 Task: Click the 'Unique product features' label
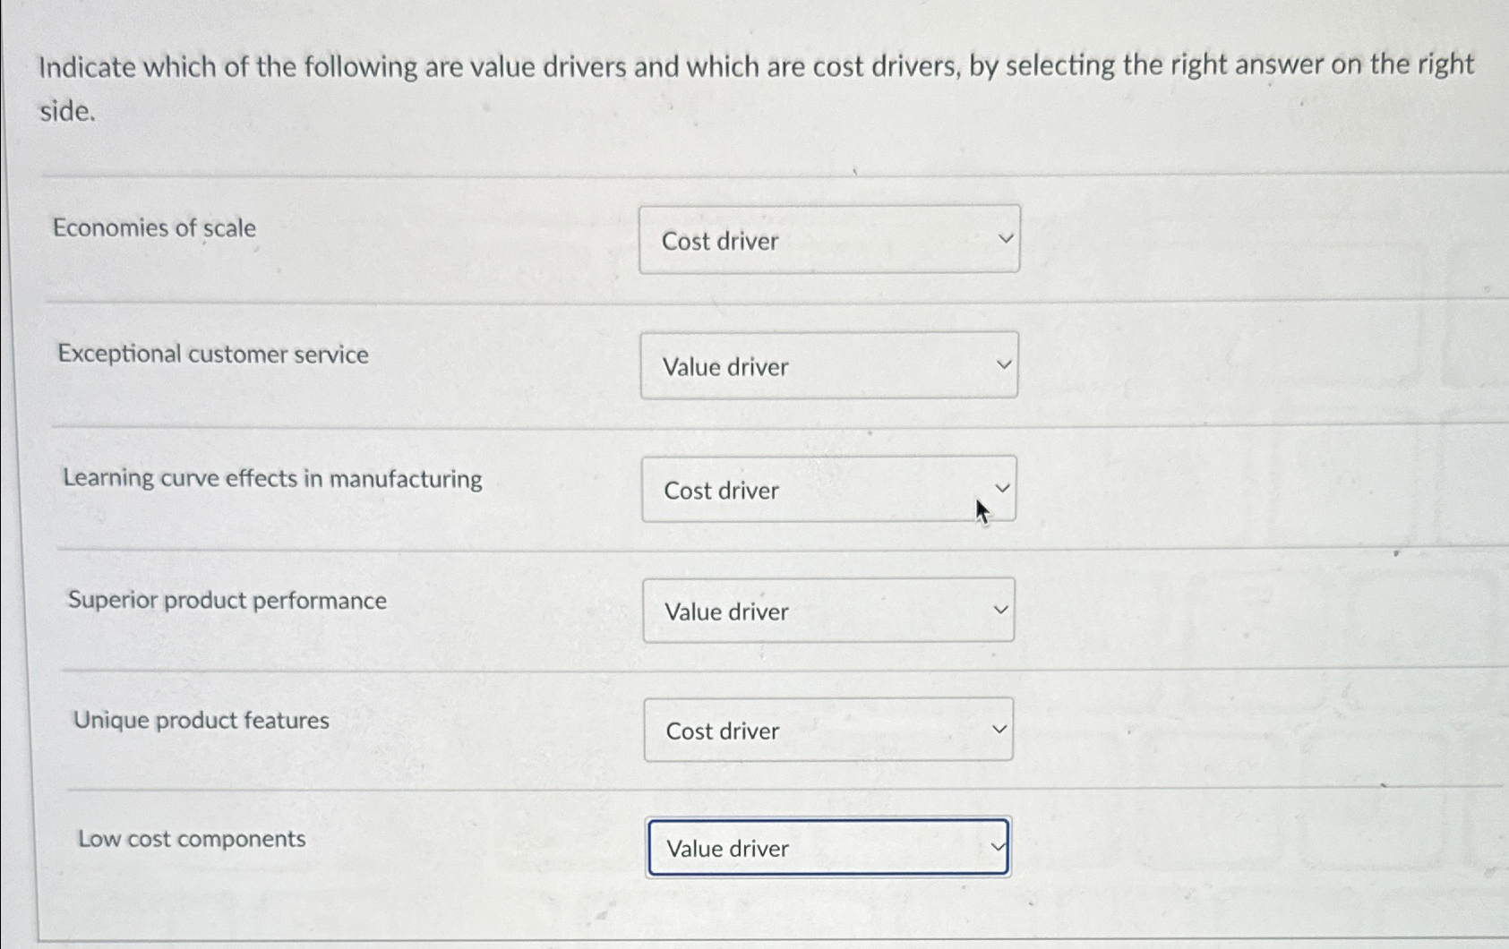(x=201, y=720)
